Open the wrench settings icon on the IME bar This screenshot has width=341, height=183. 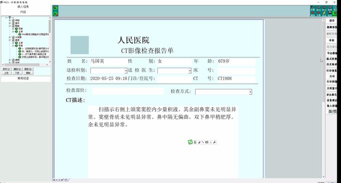pyautogui.click(x=214, y=142)
